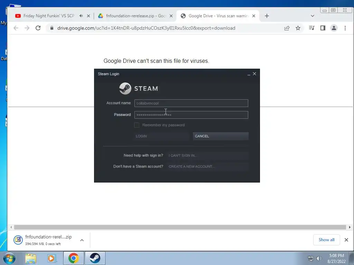Screen dimensions: 354x265
Task: Open the Windows Start menu
Action: pyautogui.click(x=9, y=258)
